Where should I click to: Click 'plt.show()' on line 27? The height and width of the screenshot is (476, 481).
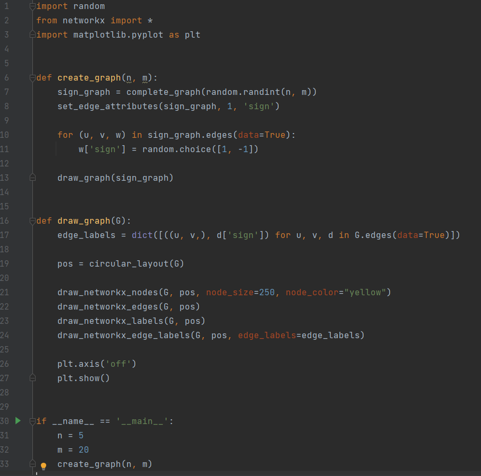[83, 378]
